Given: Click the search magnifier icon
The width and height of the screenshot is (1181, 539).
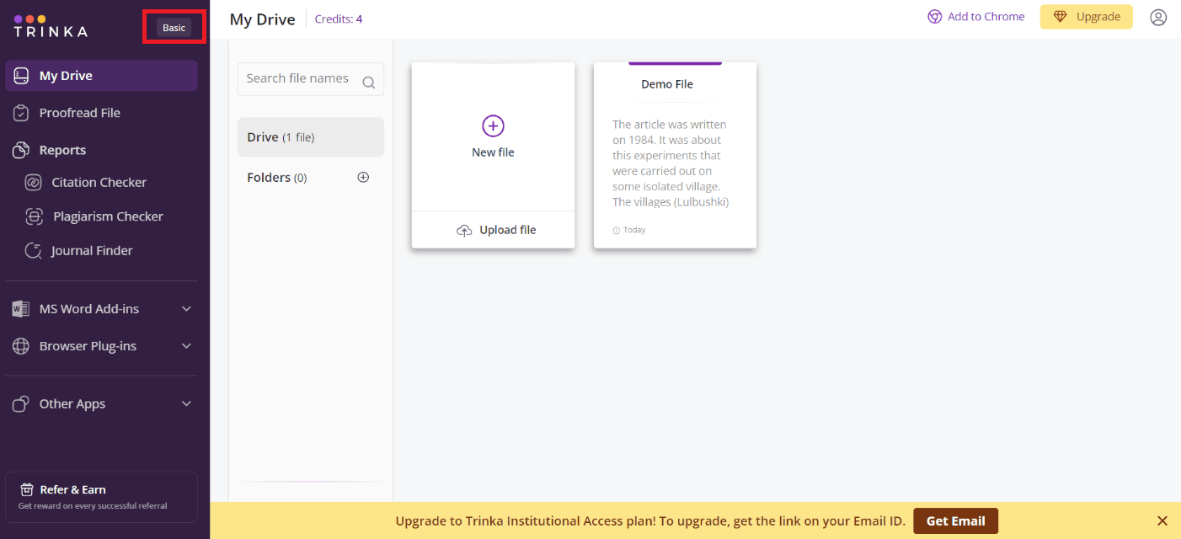Looking at the screenshot, I should 368,83.
